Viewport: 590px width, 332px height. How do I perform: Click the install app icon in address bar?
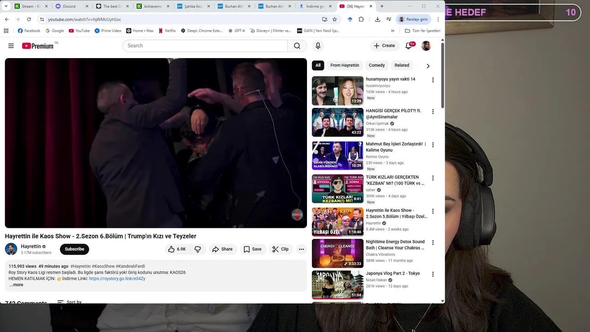(x=324, y=19)
